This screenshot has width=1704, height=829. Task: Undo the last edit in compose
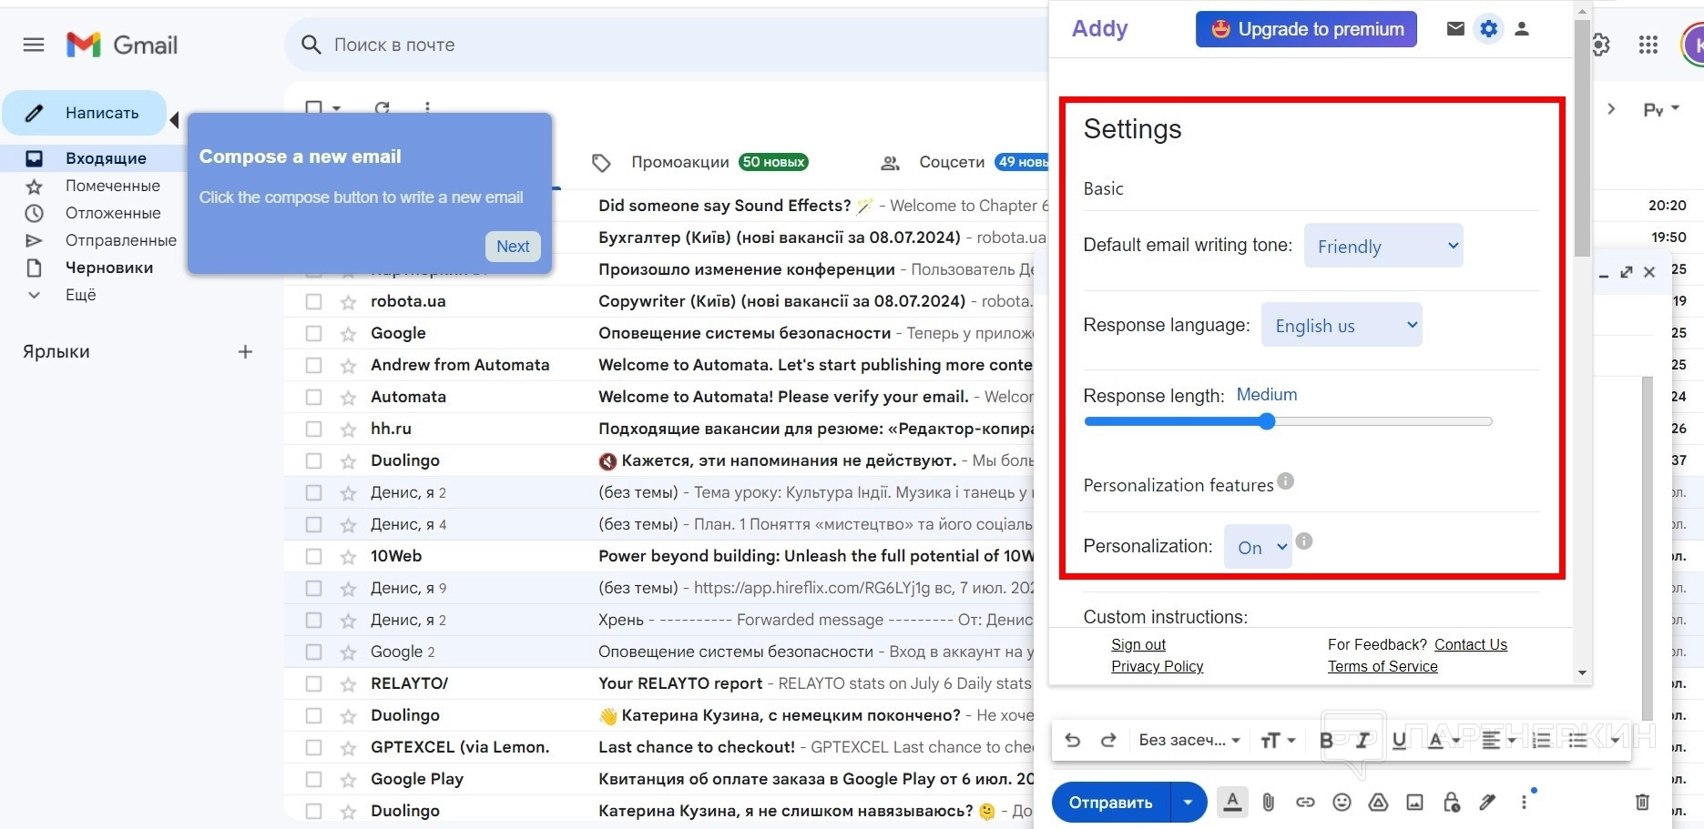tap(1073, 740)
